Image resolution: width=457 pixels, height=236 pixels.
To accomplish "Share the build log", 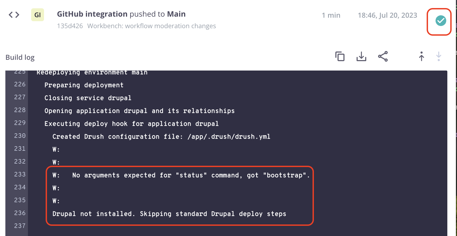I will point(383,57).
